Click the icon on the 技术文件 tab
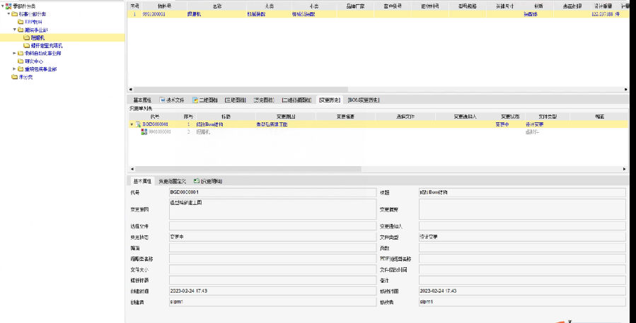 [162, 100]
